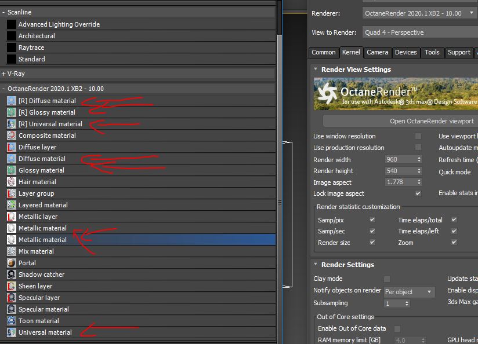This screenshot has height=344, width=478.
Task: Open the View to Render dropdown
Action: click(420, 32)
